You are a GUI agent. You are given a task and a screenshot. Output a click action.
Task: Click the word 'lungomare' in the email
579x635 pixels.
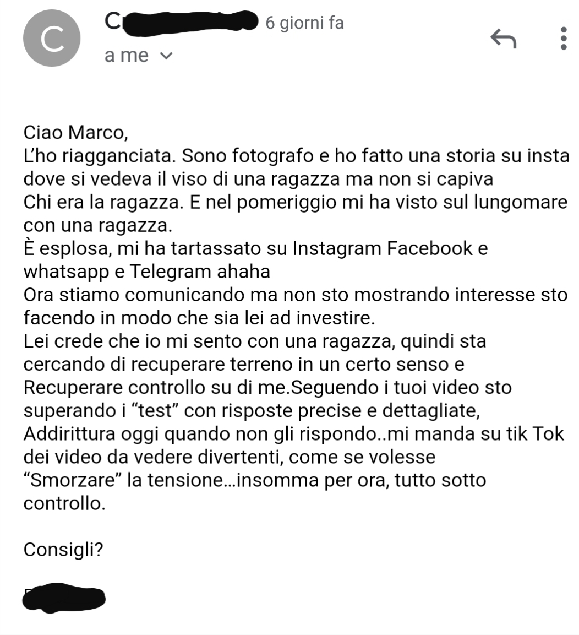[520, 202]
